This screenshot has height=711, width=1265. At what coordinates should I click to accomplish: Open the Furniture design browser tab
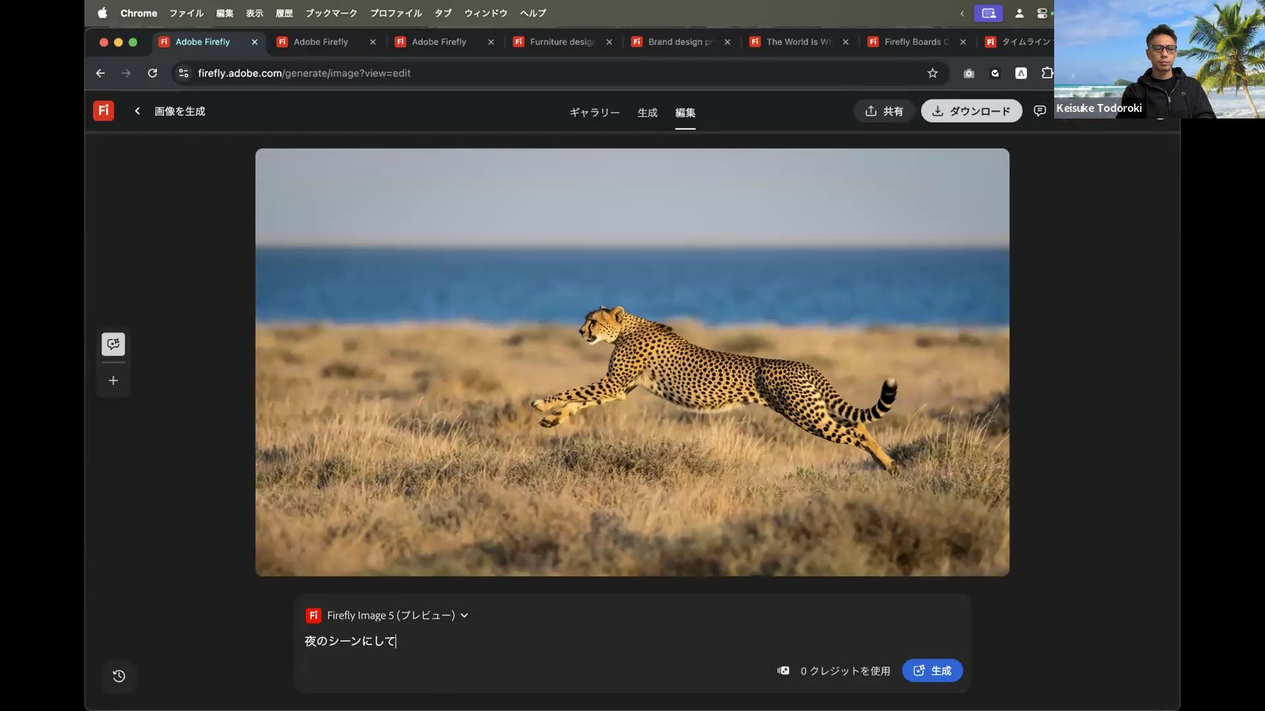pos(561,41)
